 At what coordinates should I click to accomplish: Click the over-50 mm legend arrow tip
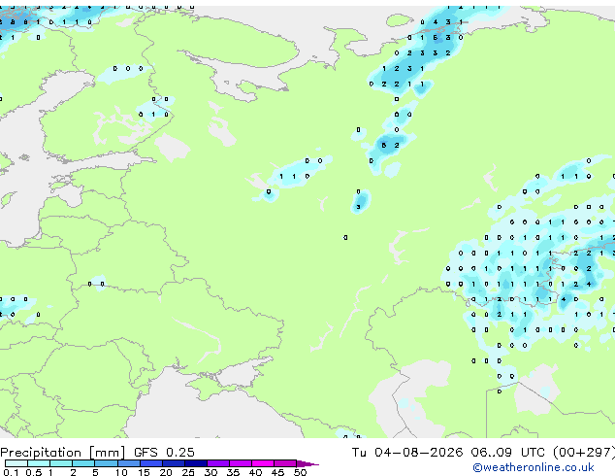(x=307, y=463)
